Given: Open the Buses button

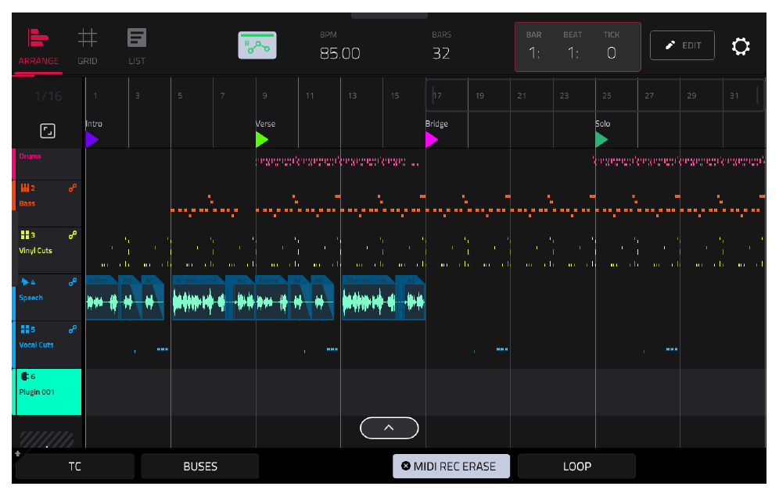Looking at the screenshot, I should [x=200, y=467].
